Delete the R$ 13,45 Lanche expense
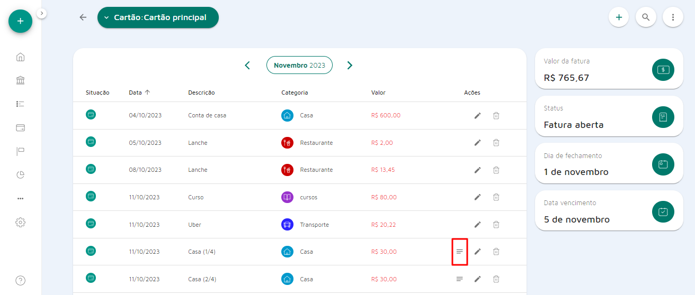 (496, 170)
